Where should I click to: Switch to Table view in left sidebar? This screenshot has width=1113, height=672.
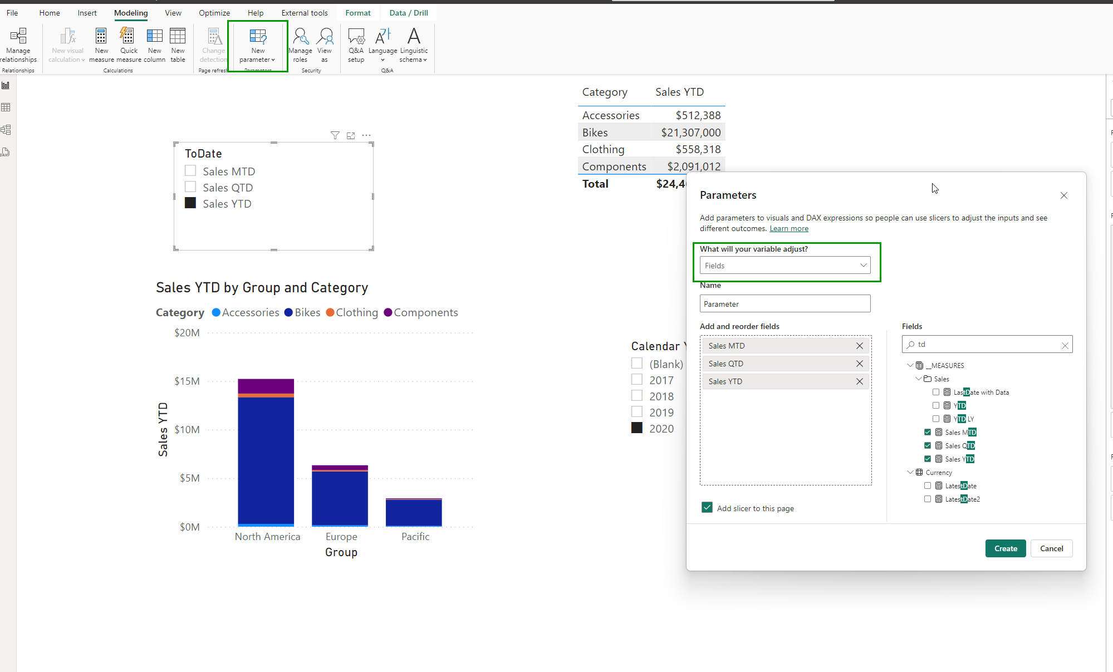(6, 107)
